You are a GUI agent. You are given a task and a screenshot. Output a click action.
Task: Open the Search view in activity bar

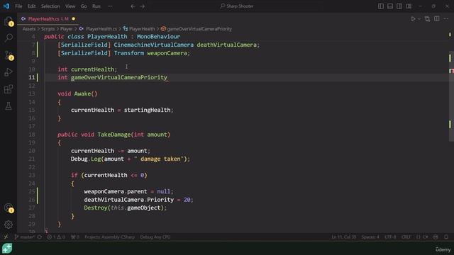pyautogui.click(x=9, y=38)
